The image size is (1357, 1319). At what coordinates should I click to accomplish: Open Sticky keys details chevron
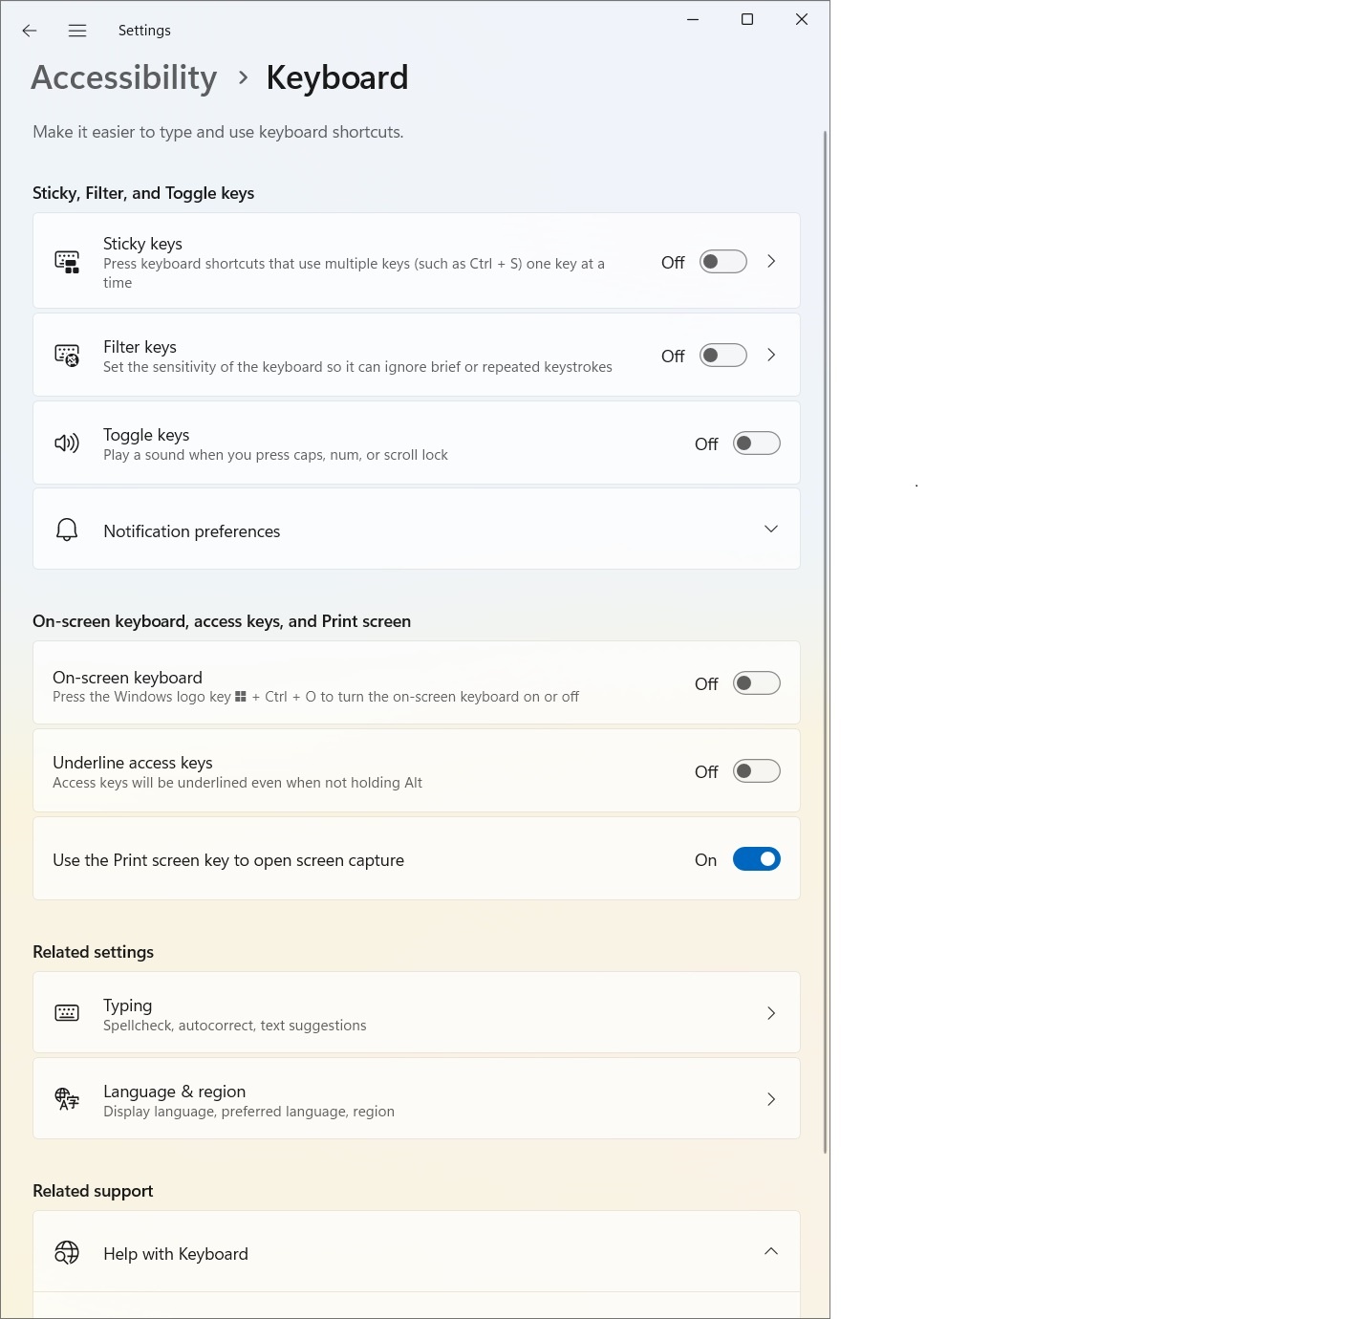coord(771,261)
